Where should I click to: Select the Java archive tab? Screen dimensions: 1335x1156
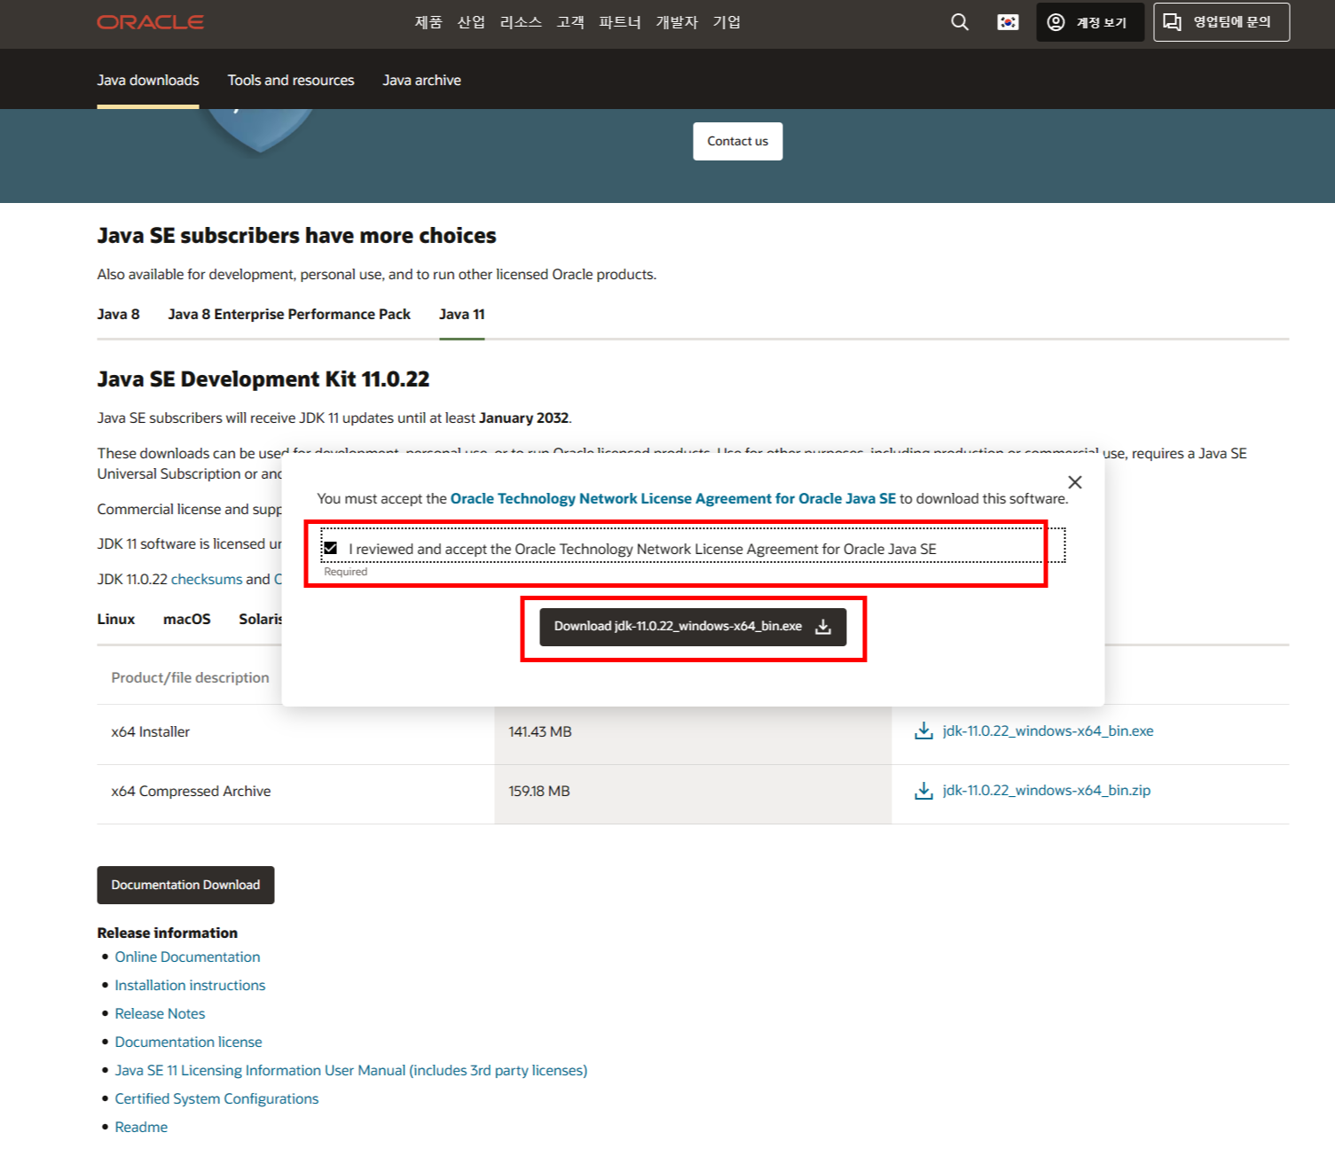pos(422,80)
